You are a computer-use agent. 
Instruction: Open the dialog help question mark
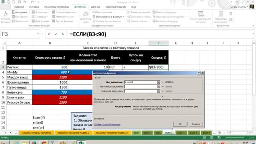[199, 73]
